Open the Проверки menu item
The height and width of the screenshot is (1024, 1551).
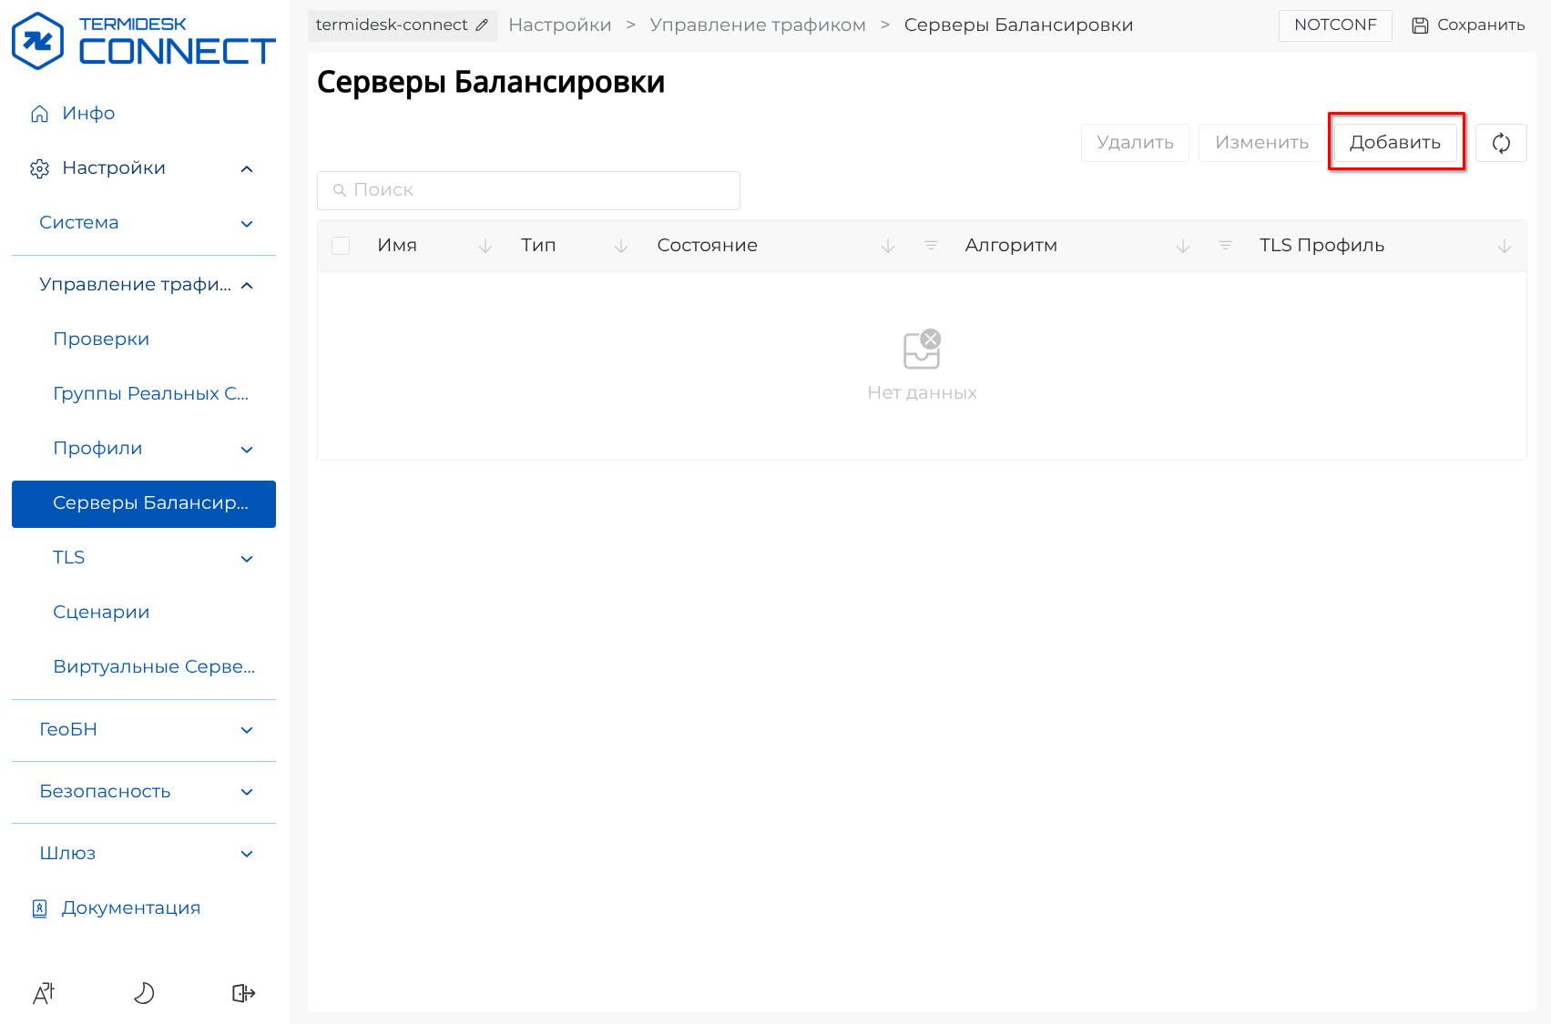101,340
